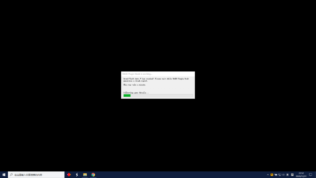Open the volume speaker control
This screenshot has height=178, width=316.
pos(283,175)
